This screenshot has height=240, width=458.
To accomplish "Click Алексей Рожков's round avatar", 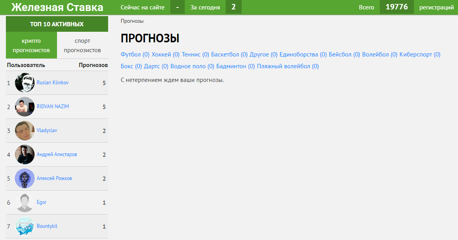I will pos(25,178).
